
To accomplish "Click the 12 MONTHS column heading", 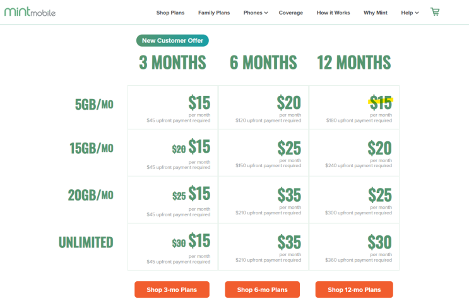I will pyautogui.click(x=354, y=62).
